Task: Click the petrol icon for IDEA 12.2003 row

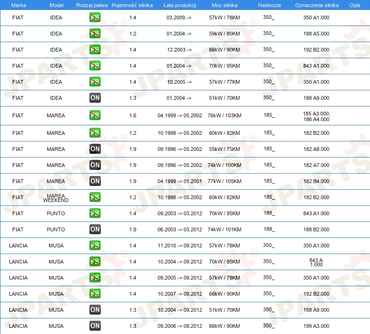Action: 95,49
